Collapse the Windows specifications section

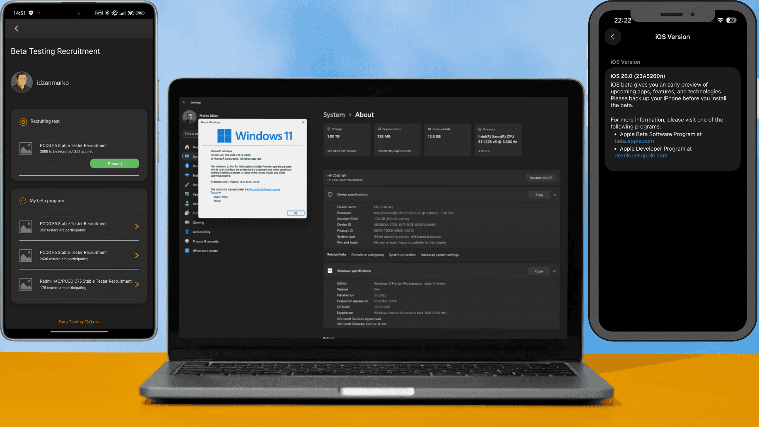554,271
